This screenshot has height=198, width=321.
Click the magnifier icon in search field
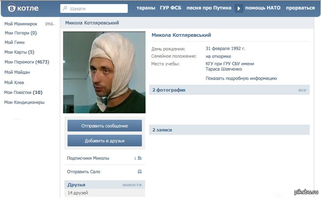(x=65, y=9)
